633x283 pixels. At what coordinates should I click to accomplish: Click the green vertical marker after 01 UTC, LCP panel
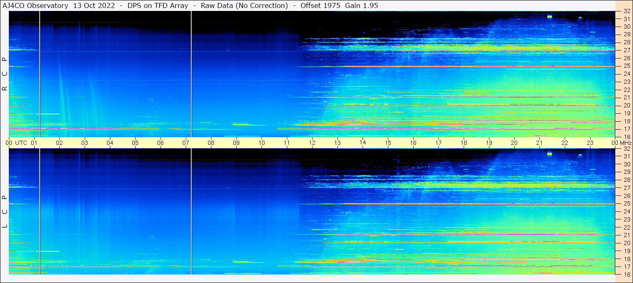(x=40, y=211)
